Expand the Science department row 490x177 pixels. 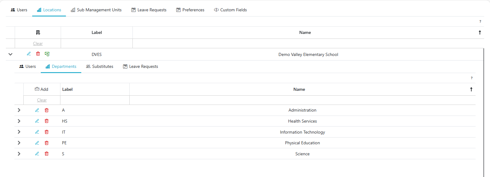pos(19,154)
